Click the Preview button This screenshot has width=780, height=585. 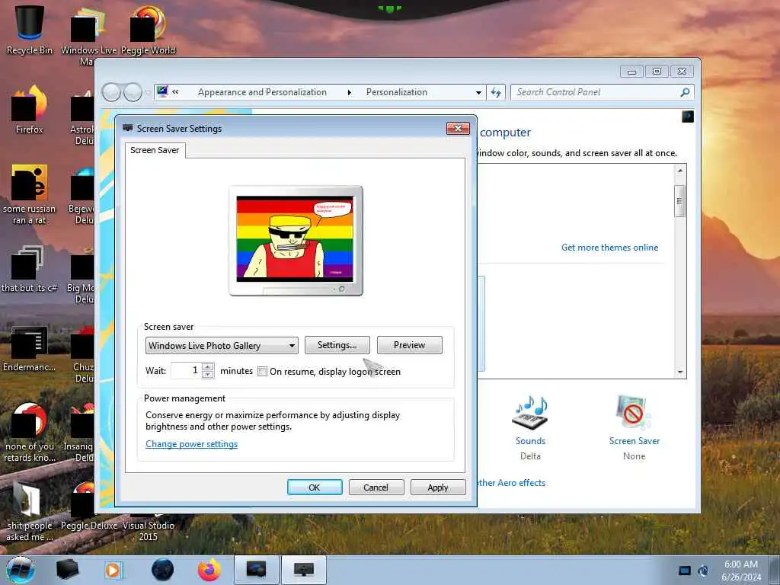coord(409,345)
